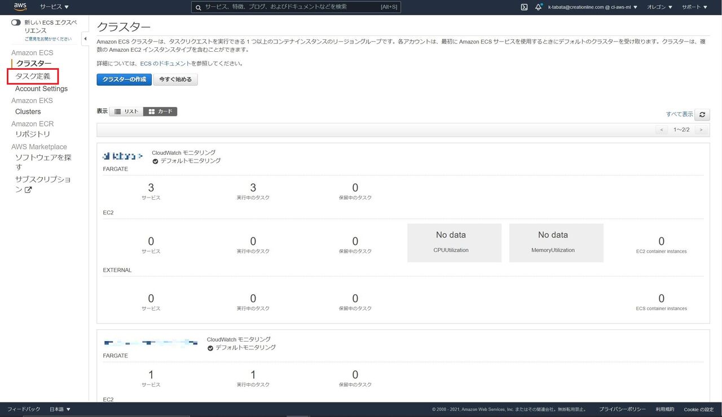Click the 1〜2/2 pagination text

point(681,130)
